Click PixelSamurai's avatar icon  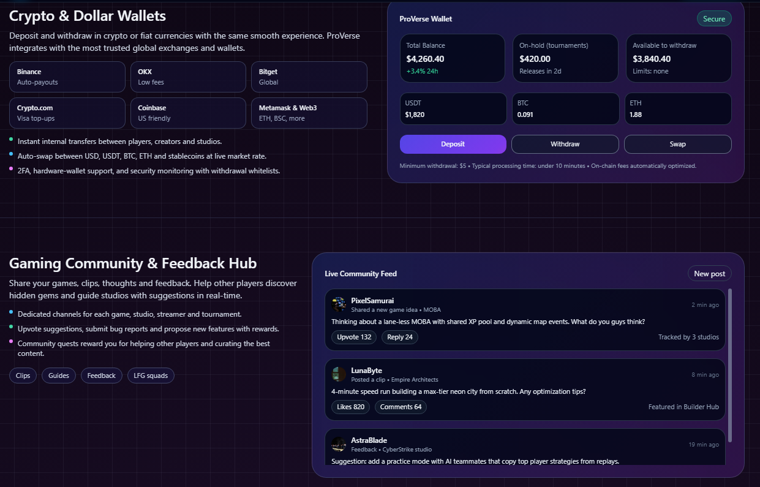pyautogui.click(x=339, y=304)
